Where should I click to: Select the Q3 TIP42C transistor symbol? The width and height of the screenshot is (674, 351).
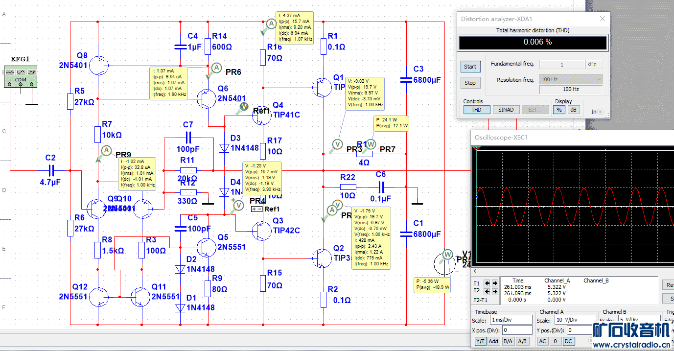[261, 231]
